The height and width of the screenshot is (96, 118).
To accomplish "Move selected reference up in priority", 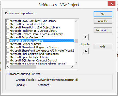I will coord(86,37).
